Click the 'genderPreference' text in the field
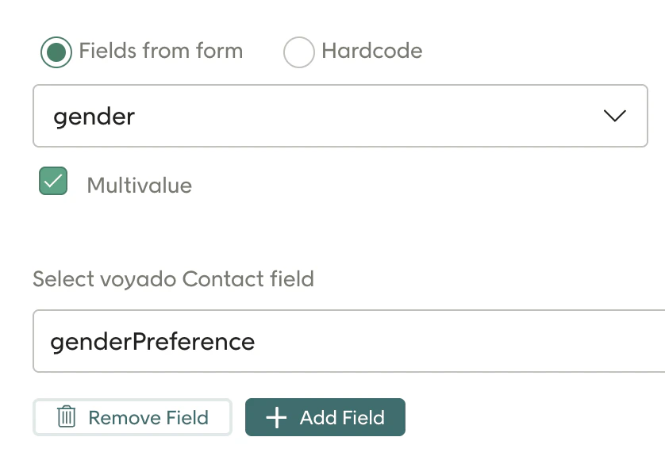665x460 pixels. [152, 342]
